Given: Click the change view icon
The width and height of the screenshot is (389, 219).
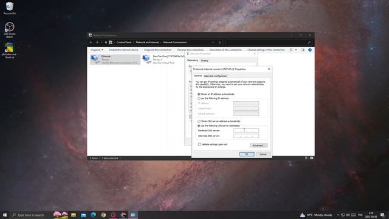Looking at the screenshot, I should [x=292, y=50].
